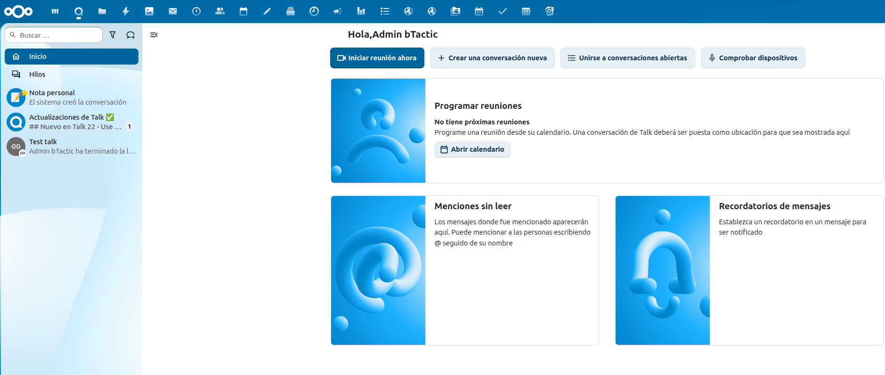Open the new conversation menu icon

point(130,35)
